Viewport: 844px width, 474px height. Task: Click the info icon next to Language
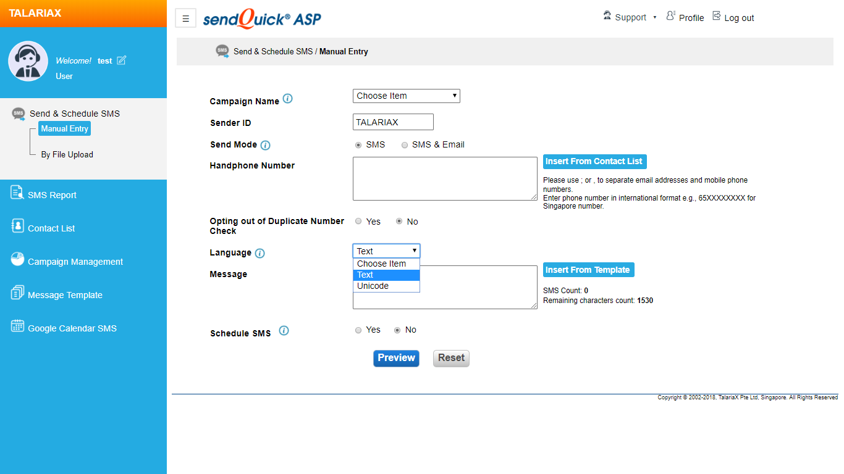(x=260, y=254)
